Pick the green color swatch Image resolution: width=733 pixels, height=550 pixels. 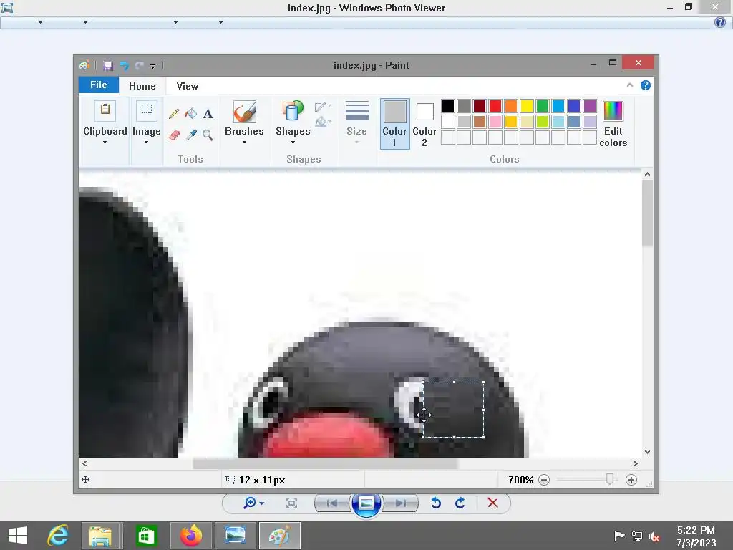543,106
